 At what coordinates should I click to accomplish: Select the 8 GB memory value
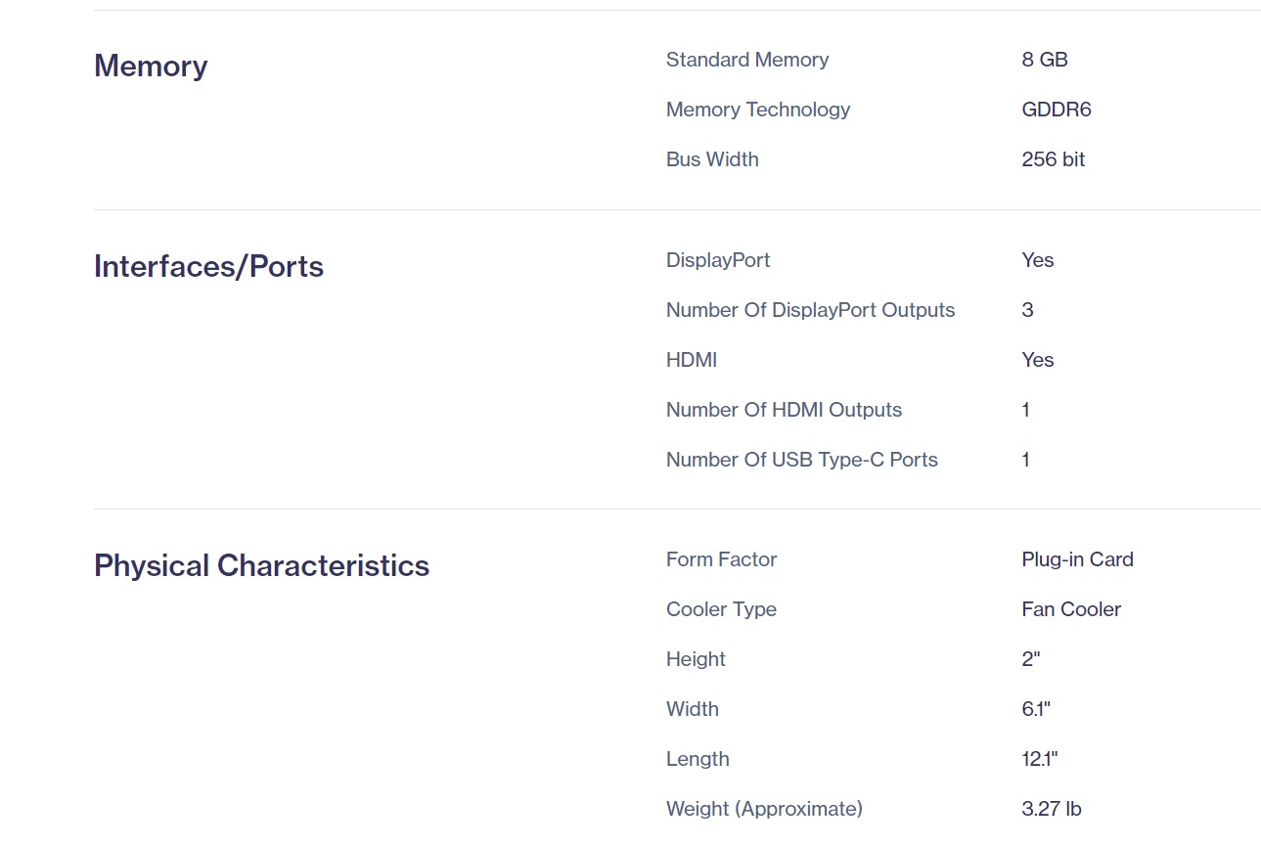[x=1044, y=60]
